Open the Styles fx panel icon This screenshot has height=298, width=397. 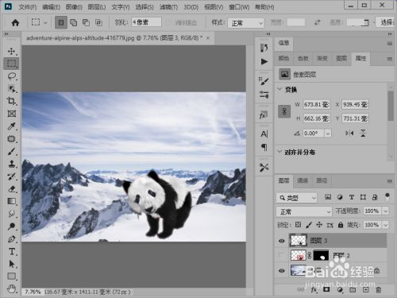264,114
